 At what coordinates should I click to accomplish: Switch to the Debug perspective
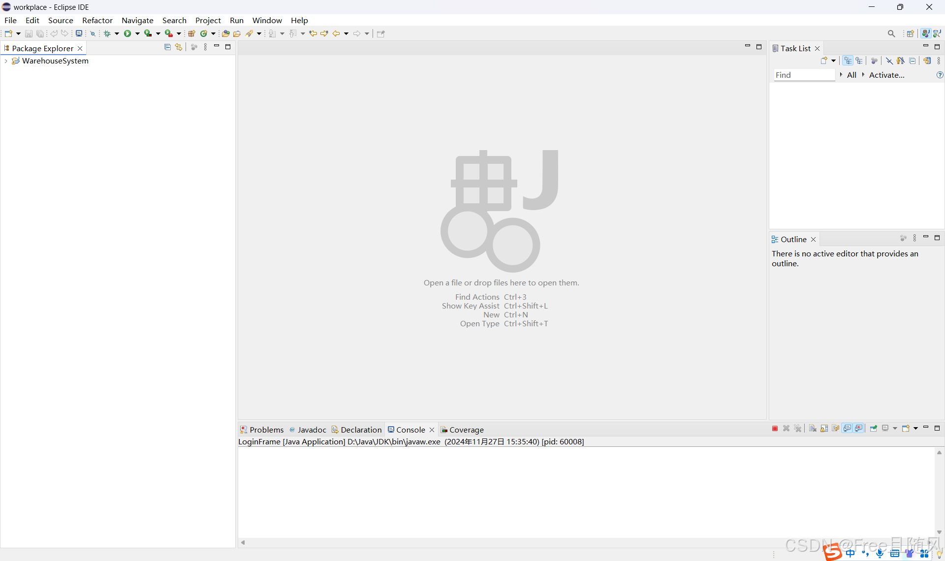[x=938, y=33]
